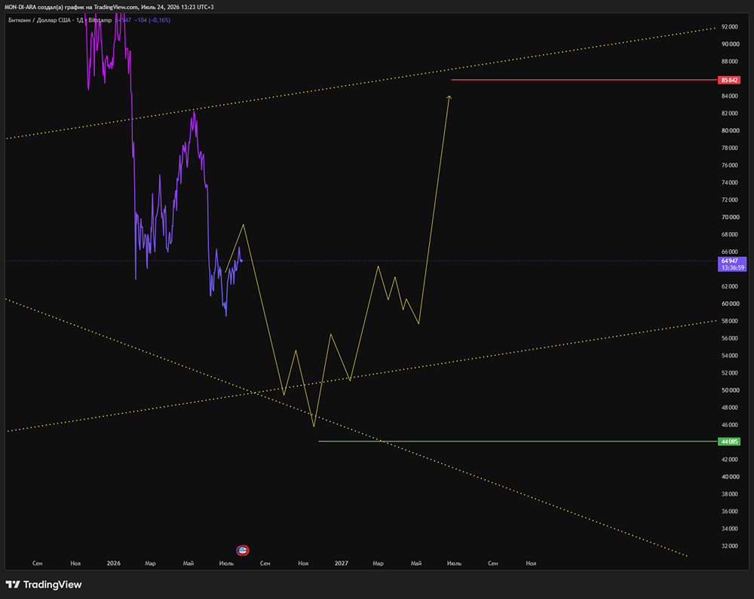The image size is (754, 599).
Task: Click the 2027 label on time axis
Action: 342,563
